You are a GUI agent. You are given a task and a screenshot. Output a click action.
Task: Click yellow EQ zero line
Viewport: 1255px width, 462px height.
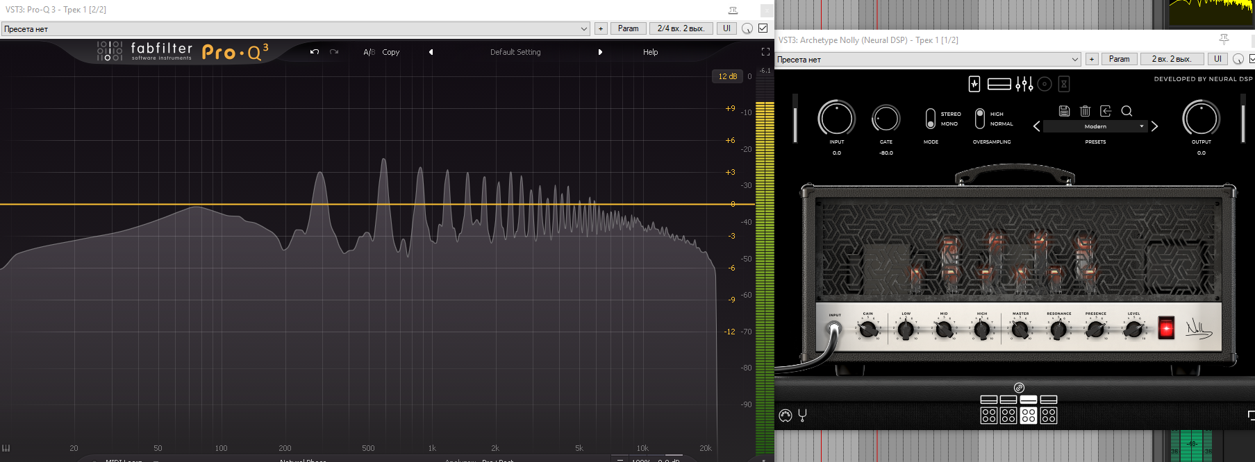[x=377, y=204]
